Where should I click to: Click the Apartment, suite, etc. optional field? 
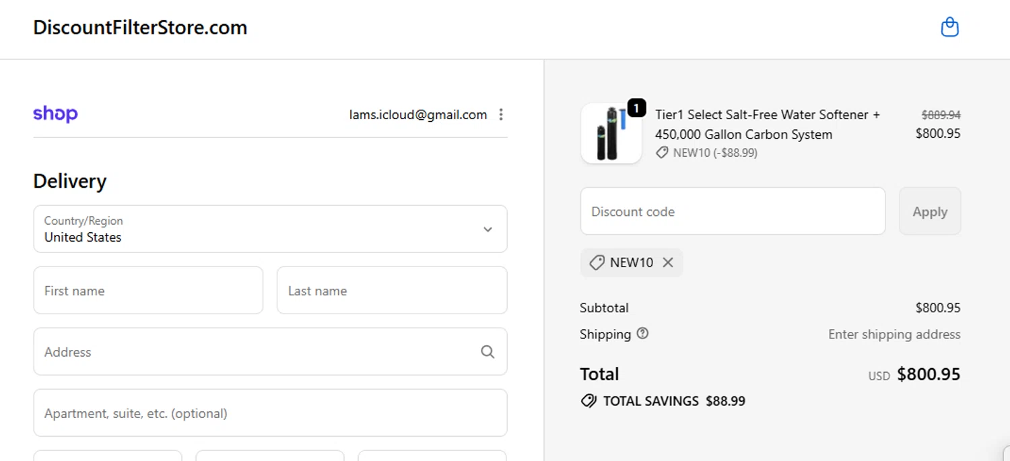[x=269, y=413]
